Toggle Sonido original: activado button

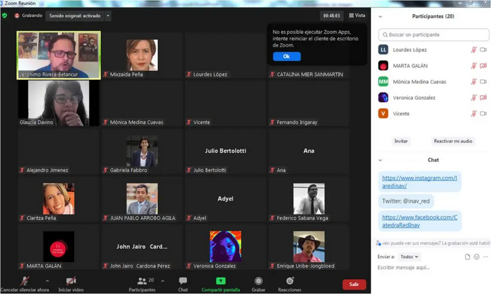tap(75, 16)
